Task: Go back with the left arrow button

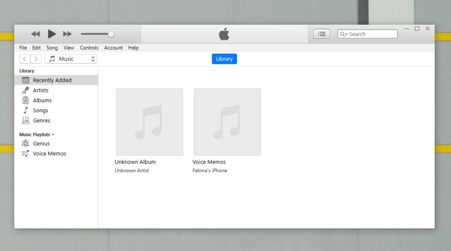Action: (x=25, y=59)
